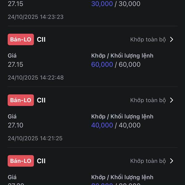Tap timestamp 24/10/2025 14:21:25
The width and height of the screenshot is (185, 185).
pos(35,138)
